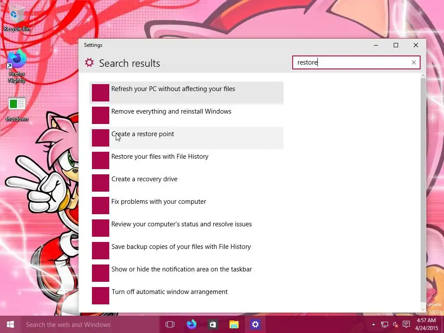Open 'Fix problems with your computer' result
This screenshot has height=333, width=444.
tap(186, 206)
